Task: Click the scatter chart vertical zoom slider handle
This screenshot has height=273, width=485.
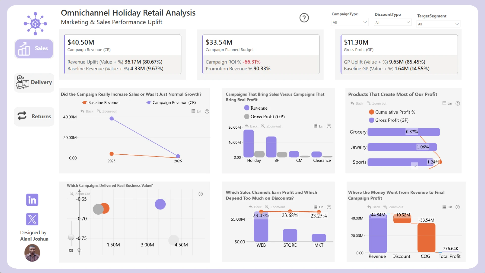Action: (x=71, y=237)
